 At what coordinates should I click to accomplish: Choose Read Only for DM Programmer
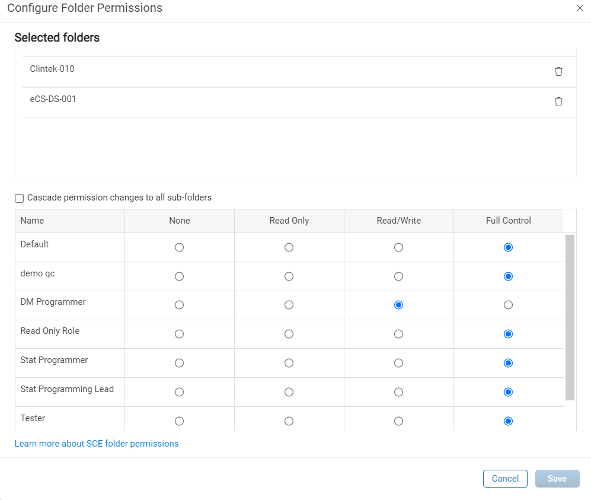pos(289,305)
